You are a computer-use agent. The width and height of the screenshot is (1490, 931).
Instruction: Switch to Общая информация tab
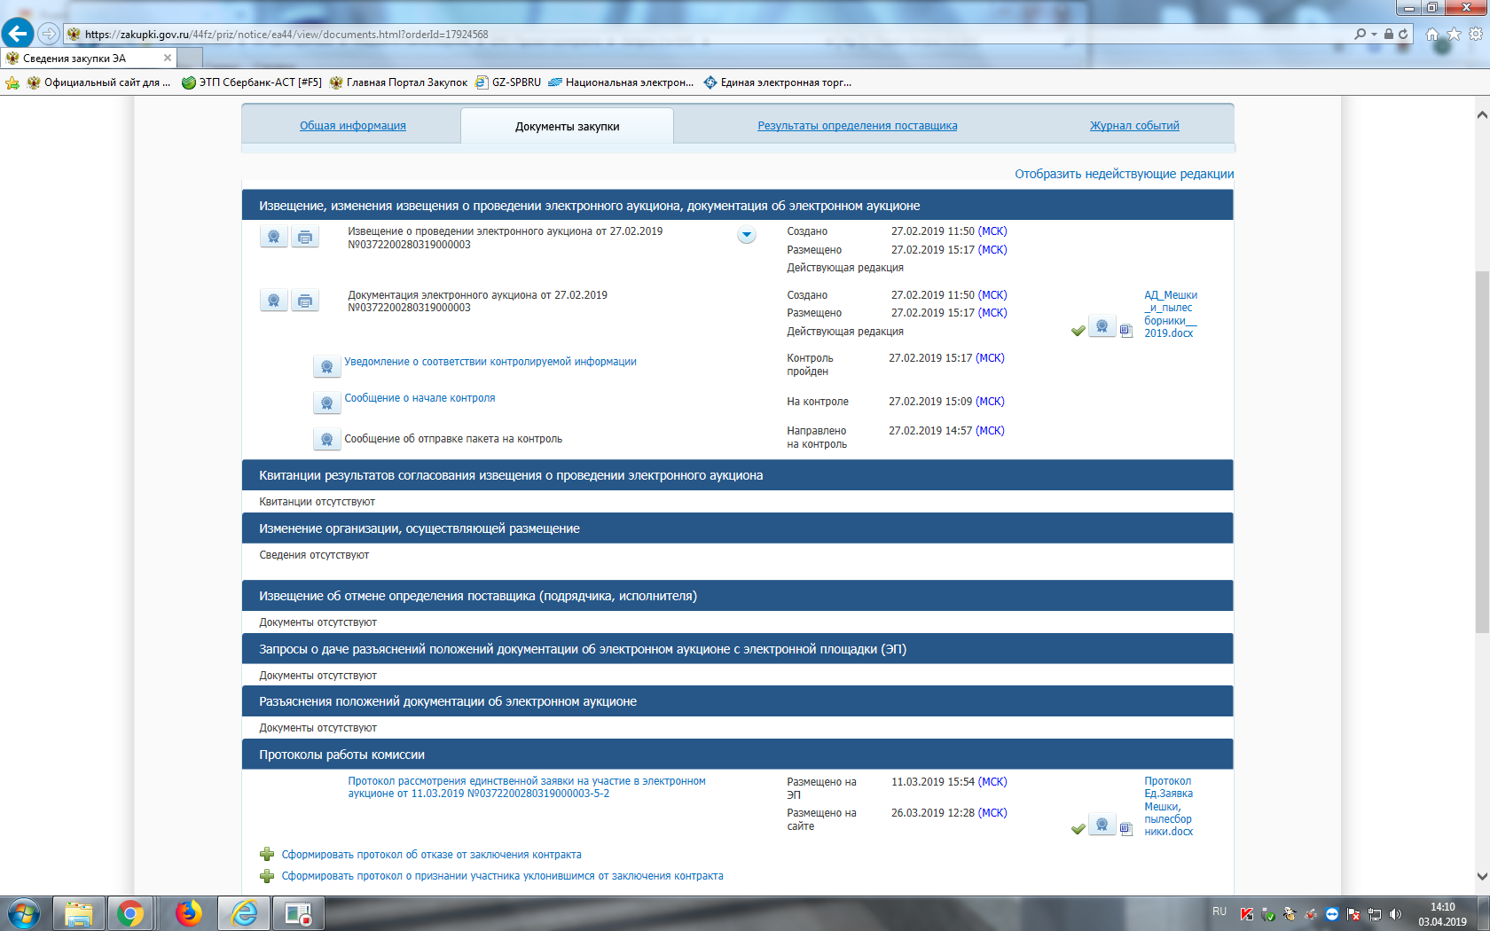(352, 126)
